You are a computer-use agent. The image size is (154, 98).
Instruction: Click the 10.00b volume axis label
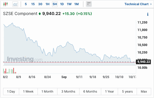click(142, 67)
